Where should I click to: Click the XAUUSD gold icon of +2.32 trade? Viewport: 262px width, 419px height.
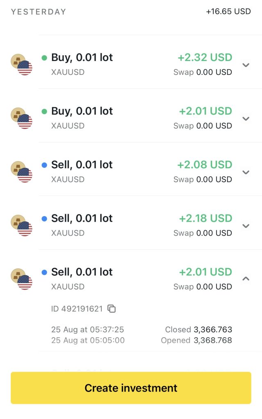point(21,65)
